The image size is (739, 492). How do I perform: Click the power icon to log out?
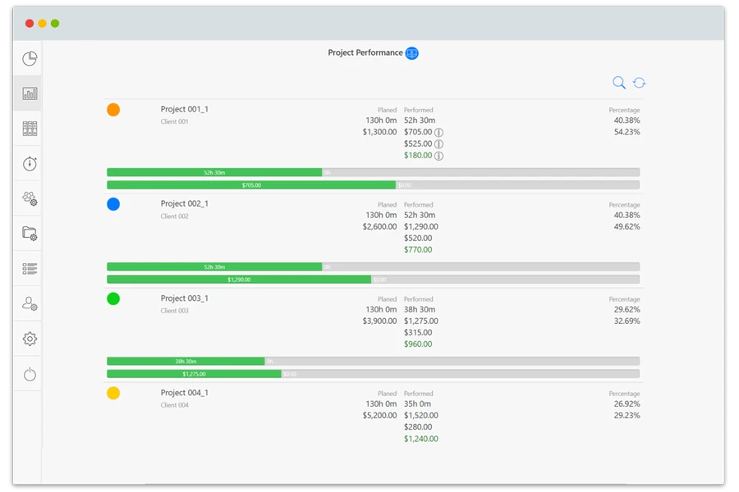pyautogui.click(x=30, y=375)
